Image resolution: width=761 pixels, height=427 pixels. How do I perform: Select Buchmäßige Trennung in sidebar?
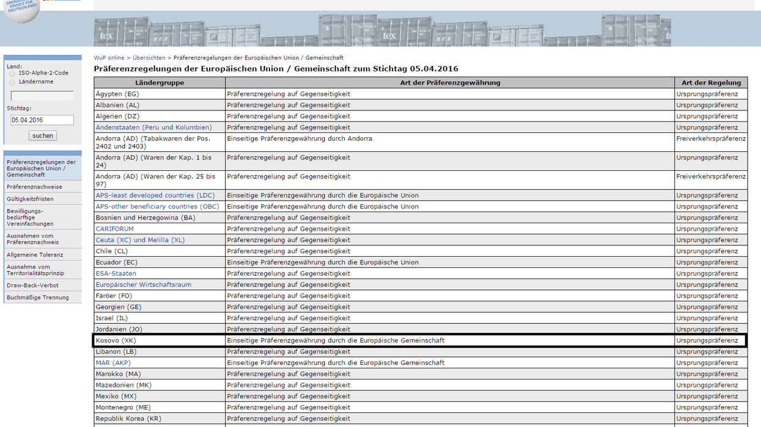click(x=38, y=298)
